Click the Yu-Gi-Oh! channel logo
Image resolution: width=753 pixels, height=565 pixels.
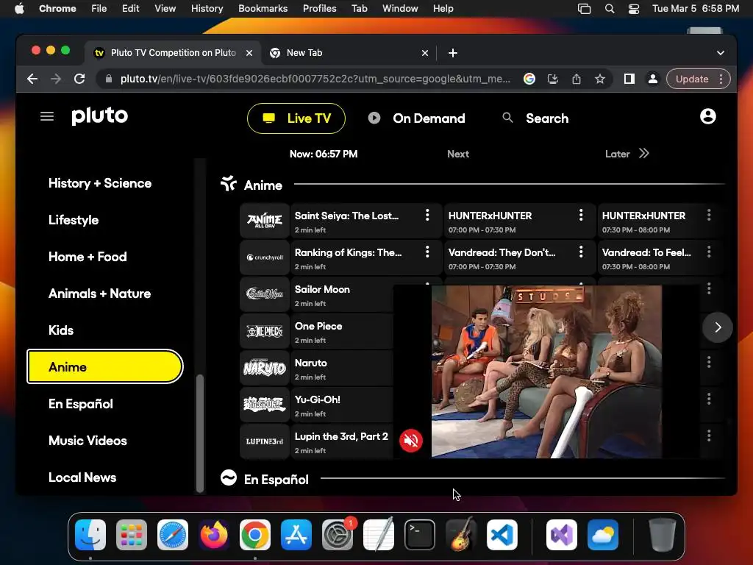pos(265,405)
